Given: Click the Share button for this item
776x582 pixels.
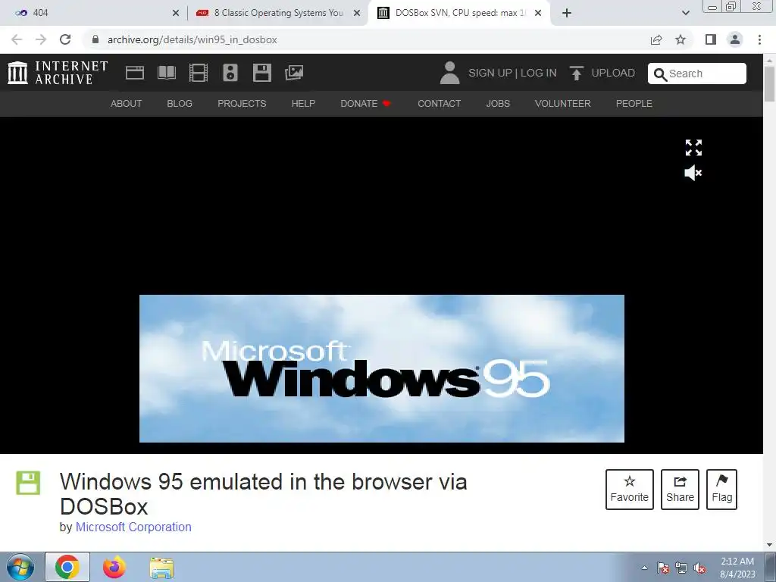Looking at the screenshot, I should 680,490.
